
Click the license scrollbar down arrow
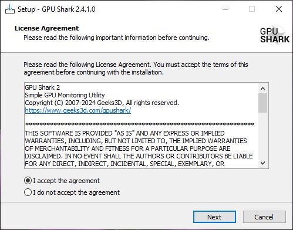pyautogui.click(x=262, y=163)
